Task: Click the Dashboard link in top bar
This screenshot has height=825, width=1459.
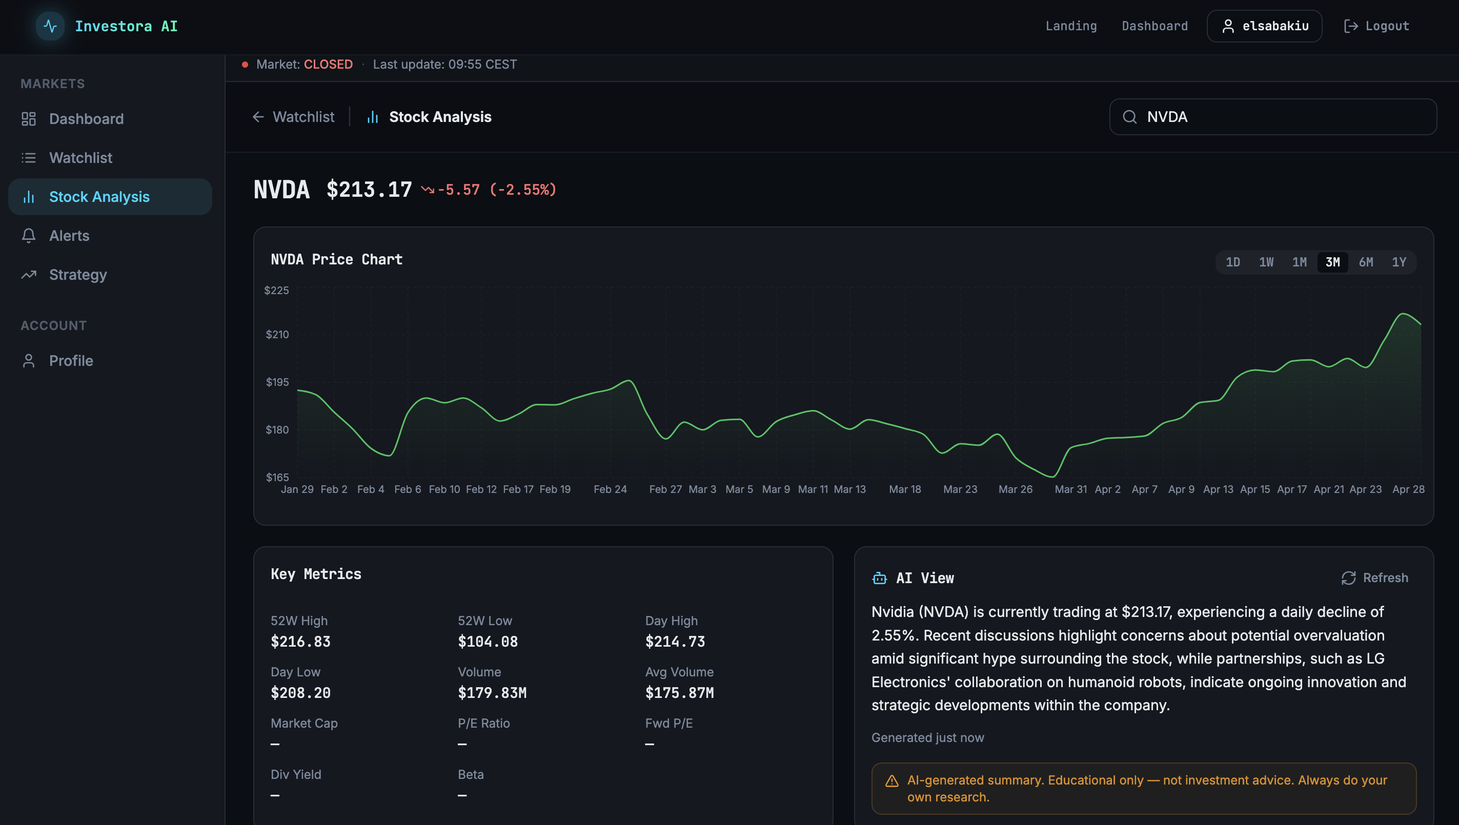Action: [1154, 26]
